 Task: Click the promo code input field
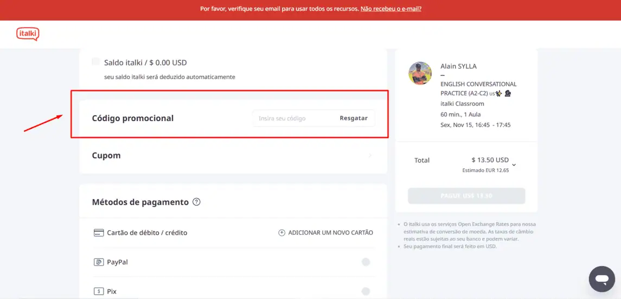(294, 118)
